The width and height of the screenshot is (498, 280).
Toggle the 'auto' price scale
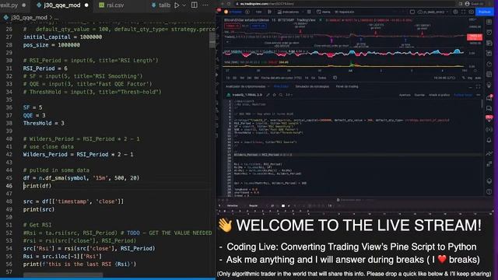click(x=478, y=78)
